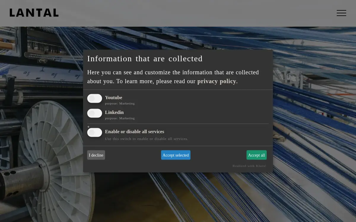Click the Information that are collected heading

[145, 59]
